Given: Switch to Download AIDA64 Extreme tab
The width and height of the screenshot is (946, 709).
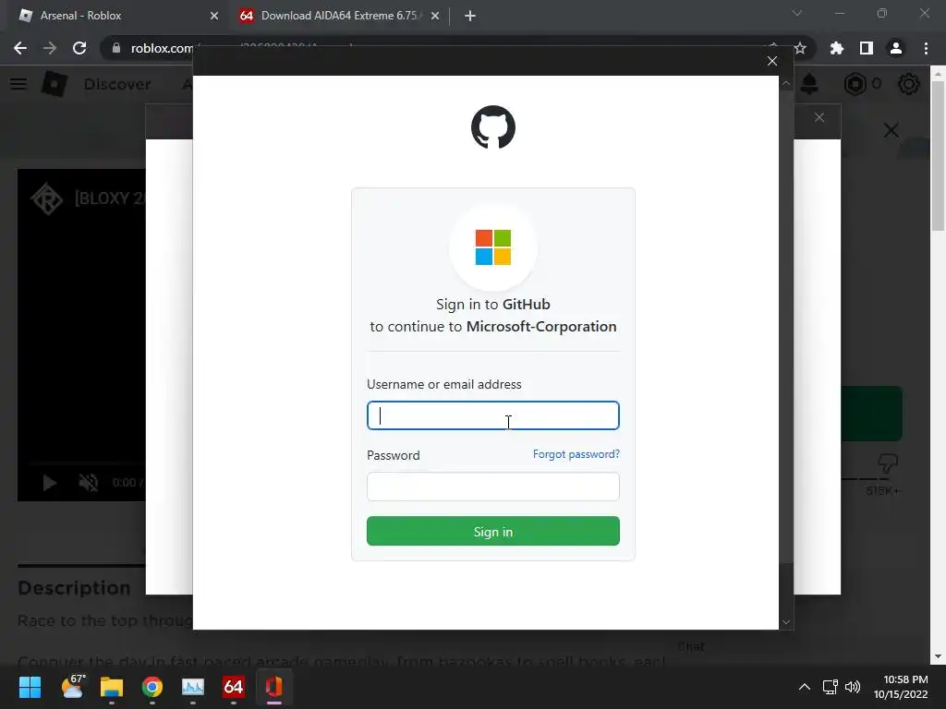Looking at the screenshot, I should (338, 16).
